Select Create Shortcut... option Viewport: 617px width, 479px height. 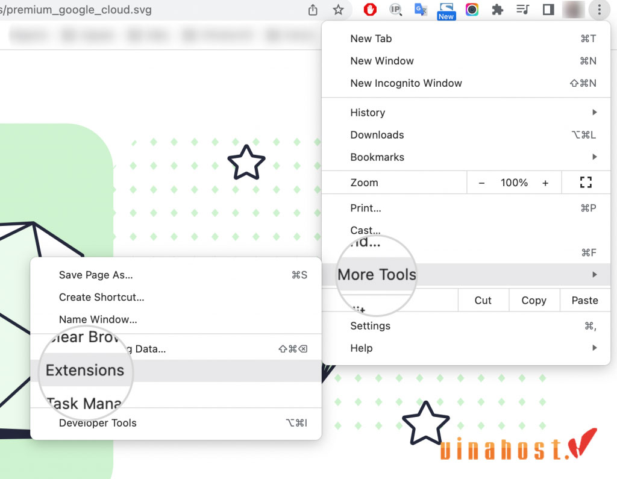coord(176,297)
